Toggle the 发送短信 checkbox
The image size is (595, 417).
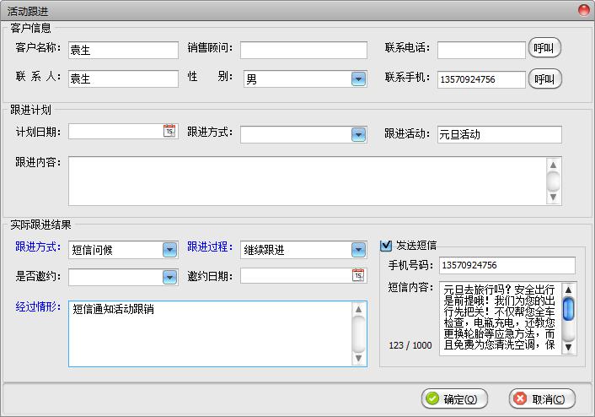pos(387,246)
